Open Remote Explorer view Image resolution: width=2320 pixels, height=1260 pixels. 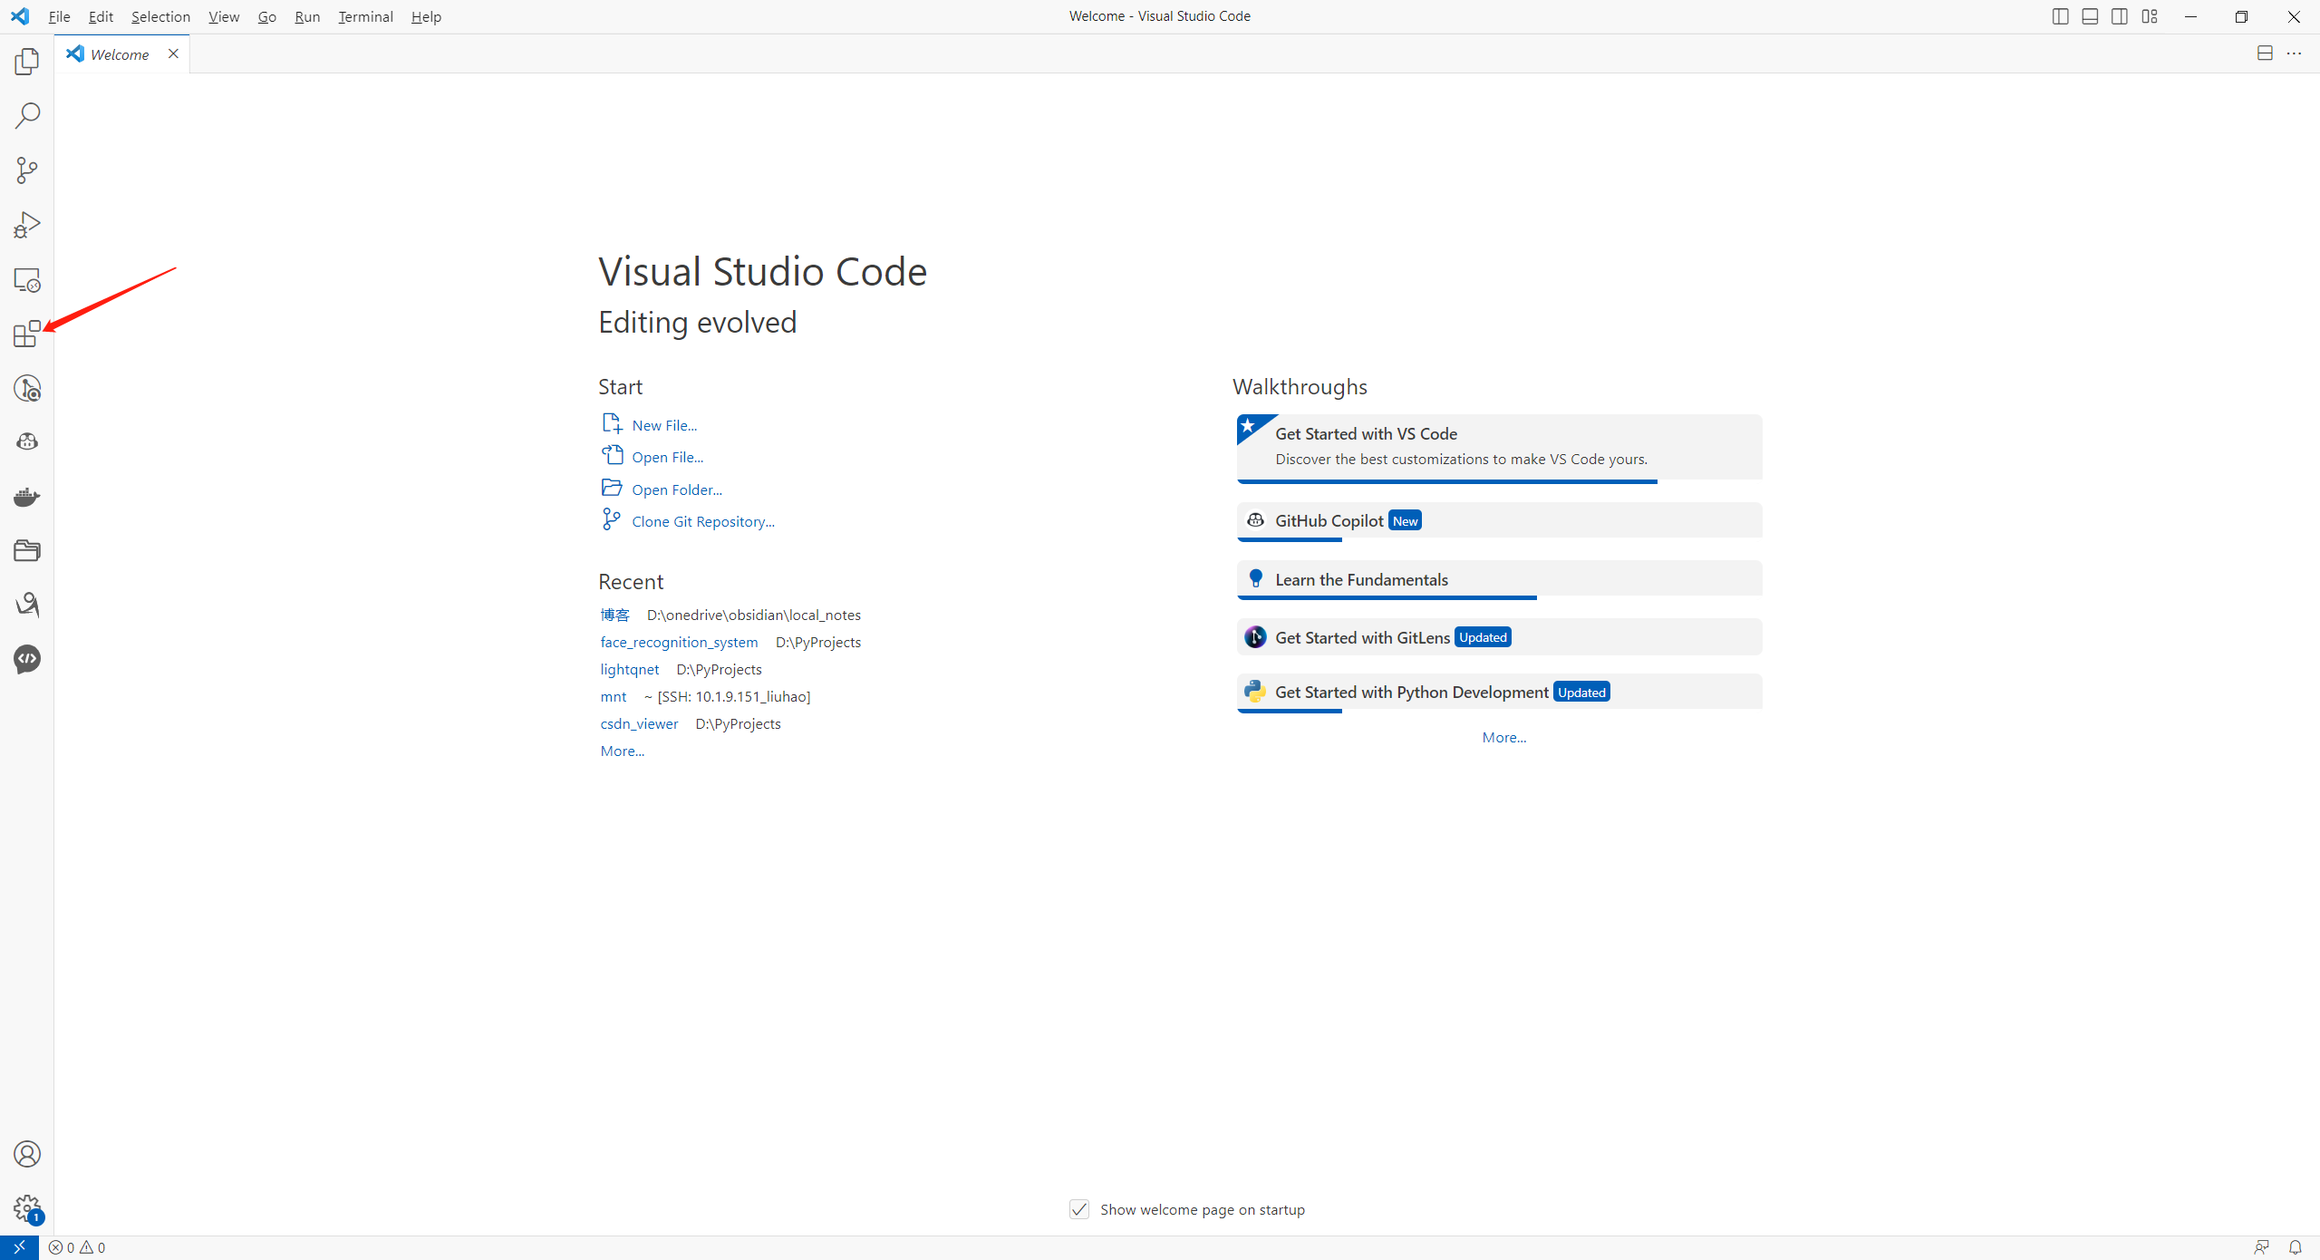point(27,279)
